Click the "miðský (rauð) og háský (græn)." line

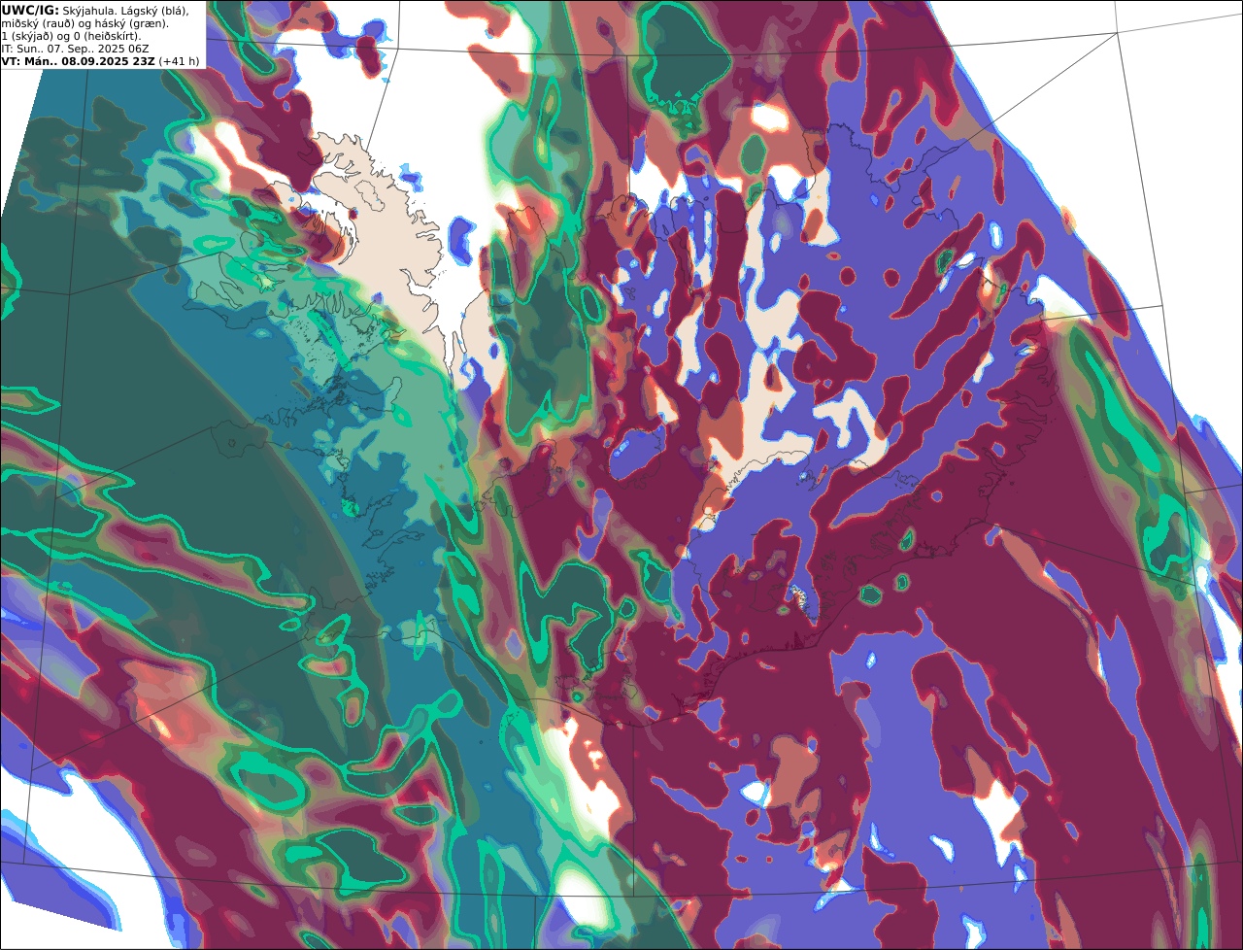click(x=84, y=23)
